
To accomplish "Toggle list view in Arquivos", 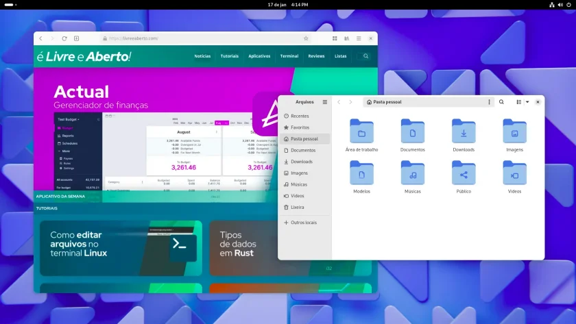I will click(x=518, y=102).
